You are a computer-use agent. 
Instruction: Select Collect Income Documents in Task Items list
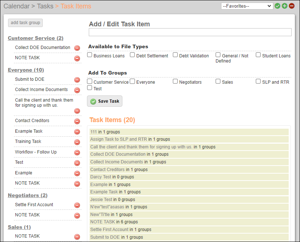189,162
